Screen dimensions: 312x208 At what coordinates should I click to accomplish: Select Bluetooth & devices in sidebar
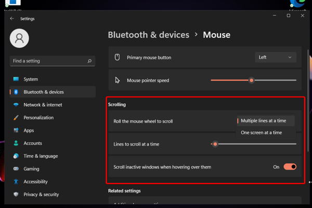44,92
